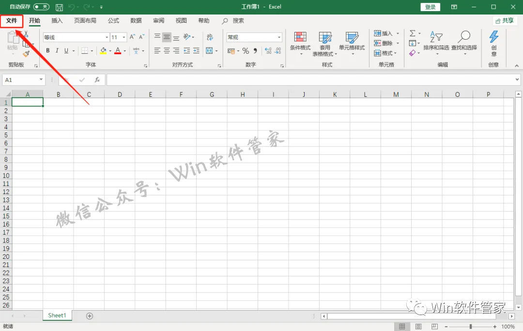Adjust the zoom slider handle
Image resolution: width=523 pixels, height=331 pixels.
tap(471, 327)
